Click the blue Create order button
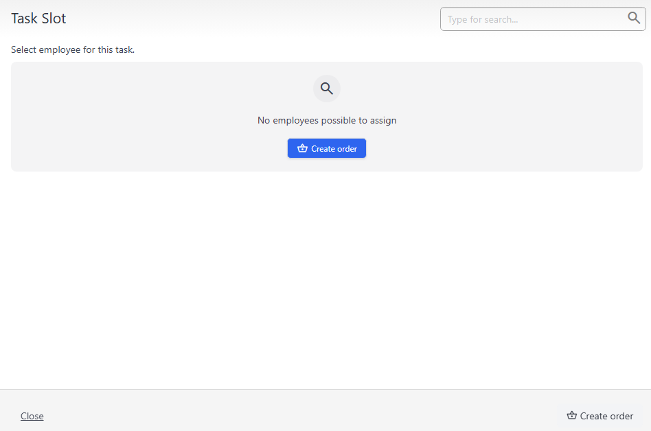 (326, 148)
